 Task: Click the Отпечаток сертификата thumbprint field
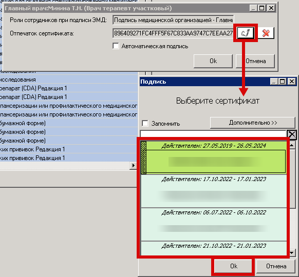tap(173, 33)
